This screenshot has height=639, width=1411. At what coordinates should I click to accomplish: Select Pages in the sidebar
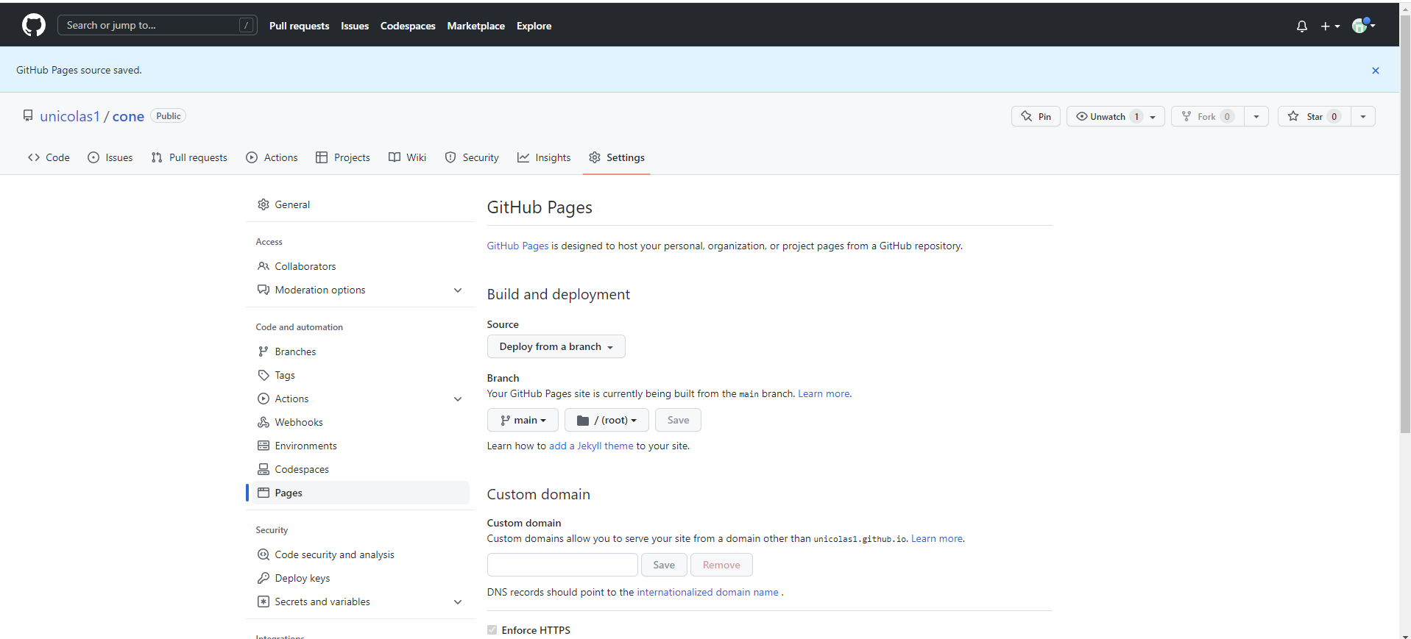[361, 493]
